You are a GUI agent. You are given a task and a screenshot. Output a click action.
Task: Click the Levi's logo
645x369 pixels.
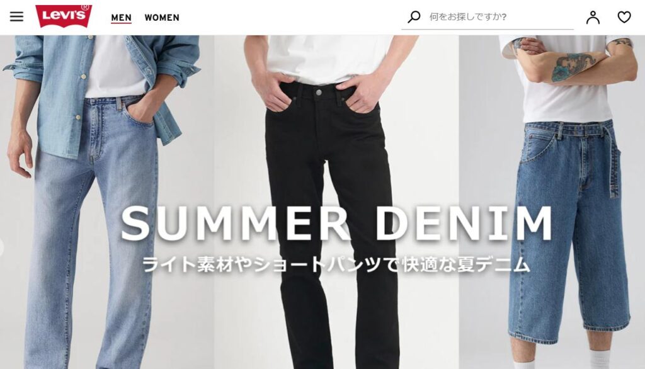click(64, 16)
